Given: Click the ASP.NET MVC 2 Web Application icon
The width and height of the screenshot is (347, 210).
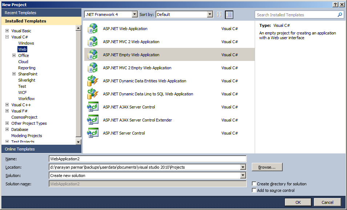Looking at the screenshot, I should pos(93,41).
